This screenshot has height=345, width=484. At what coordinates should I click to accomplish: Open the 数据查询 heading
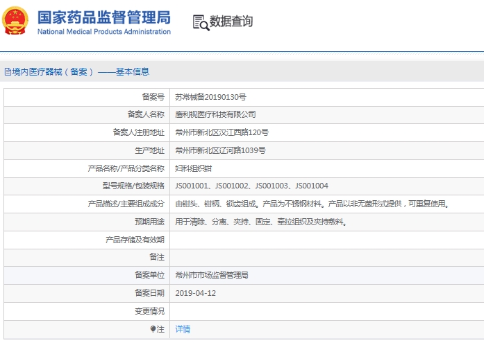[231, 21]
